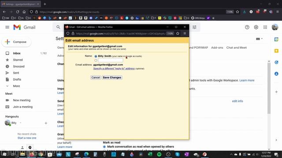282x158 pixels.
Task: Click the settings page vertical scrollbar
Action: pos(269,88)
